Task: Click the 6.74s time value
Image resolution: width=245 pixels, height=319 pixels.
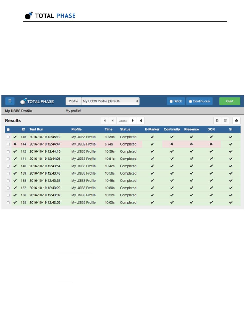Action: point(109,144)
